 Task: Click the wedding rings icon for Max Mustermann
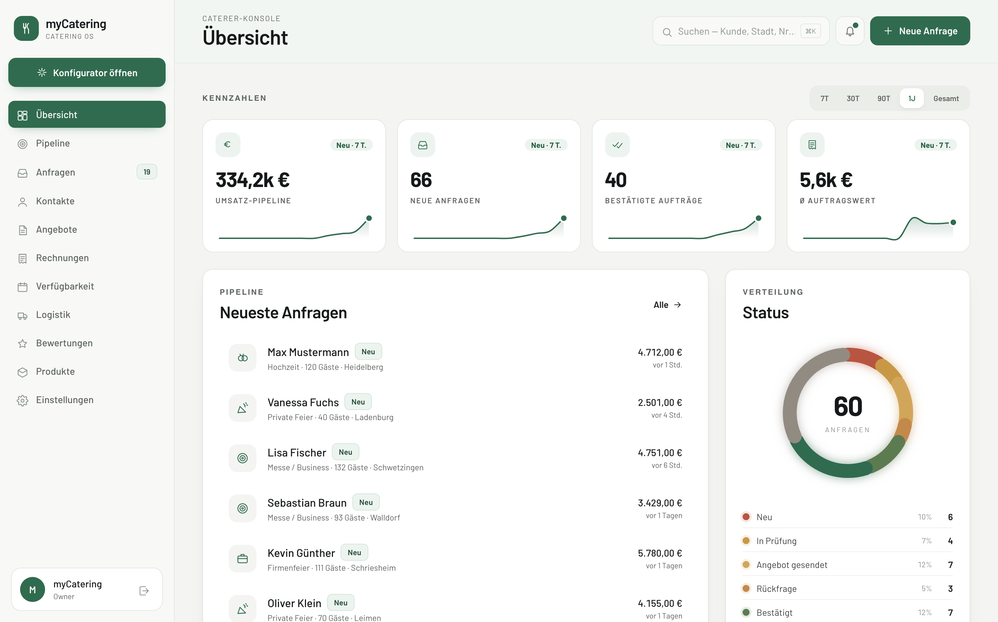click(x=243, y=358)
